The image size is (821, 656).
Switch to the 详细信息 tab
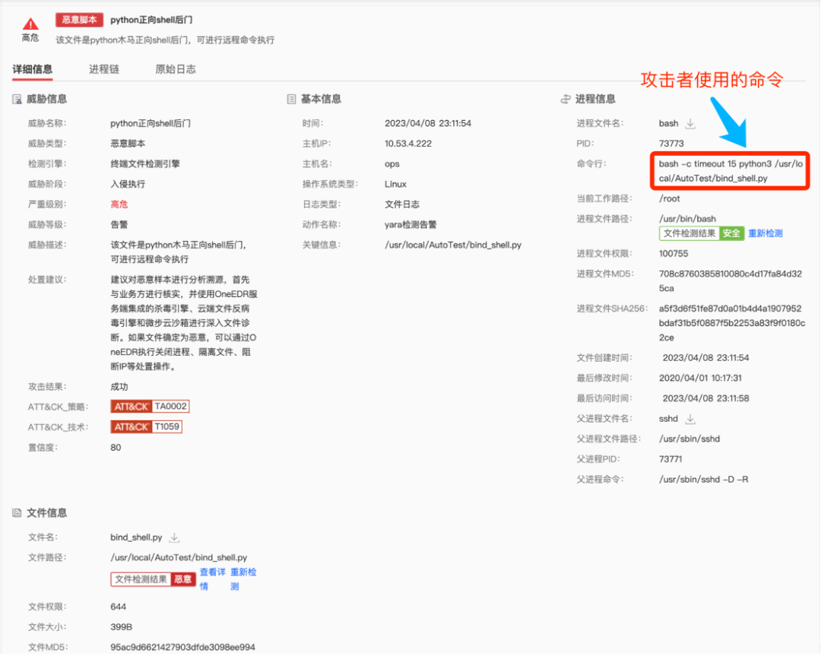[33, 69]
